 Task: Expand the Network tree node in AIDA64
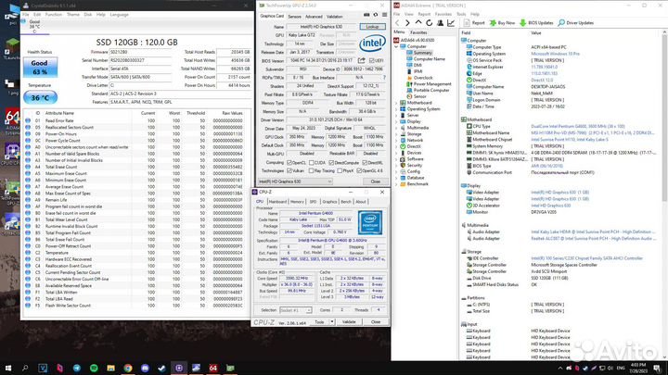coord(397,141)
